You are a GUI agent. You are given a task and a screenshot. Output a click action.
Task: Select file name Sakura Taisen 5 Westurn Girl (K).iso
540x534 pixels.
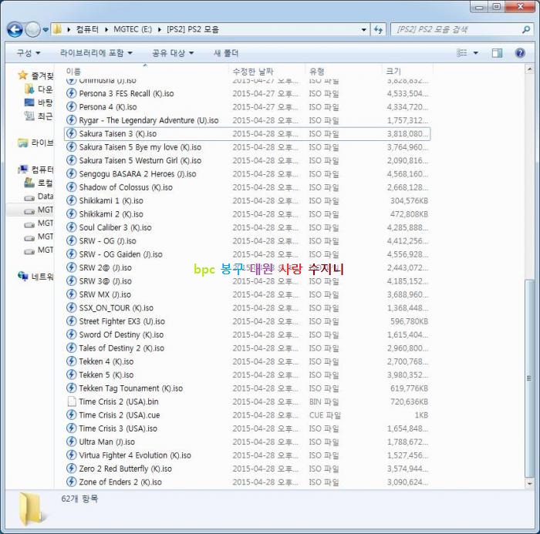(x=140, y=161)
